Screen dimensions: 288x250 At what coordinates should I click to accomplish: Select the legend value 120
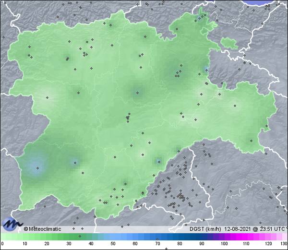268,244
